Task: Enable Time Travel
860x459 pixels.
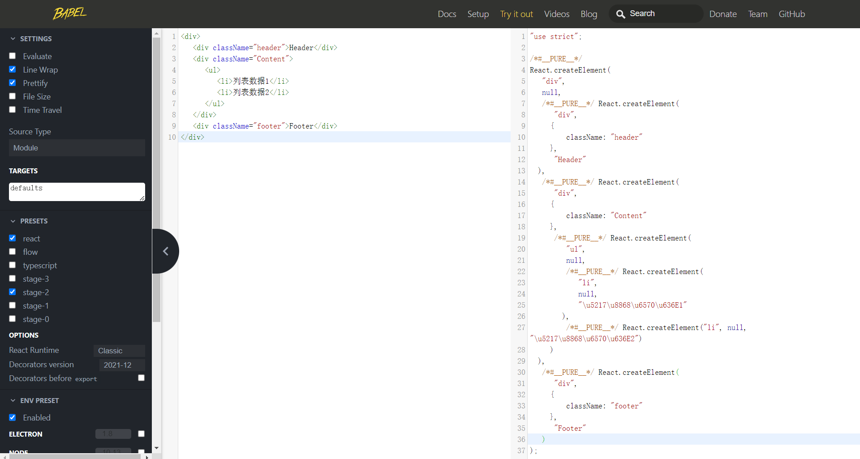Action: pyautogui.click(x=13, y=110)
